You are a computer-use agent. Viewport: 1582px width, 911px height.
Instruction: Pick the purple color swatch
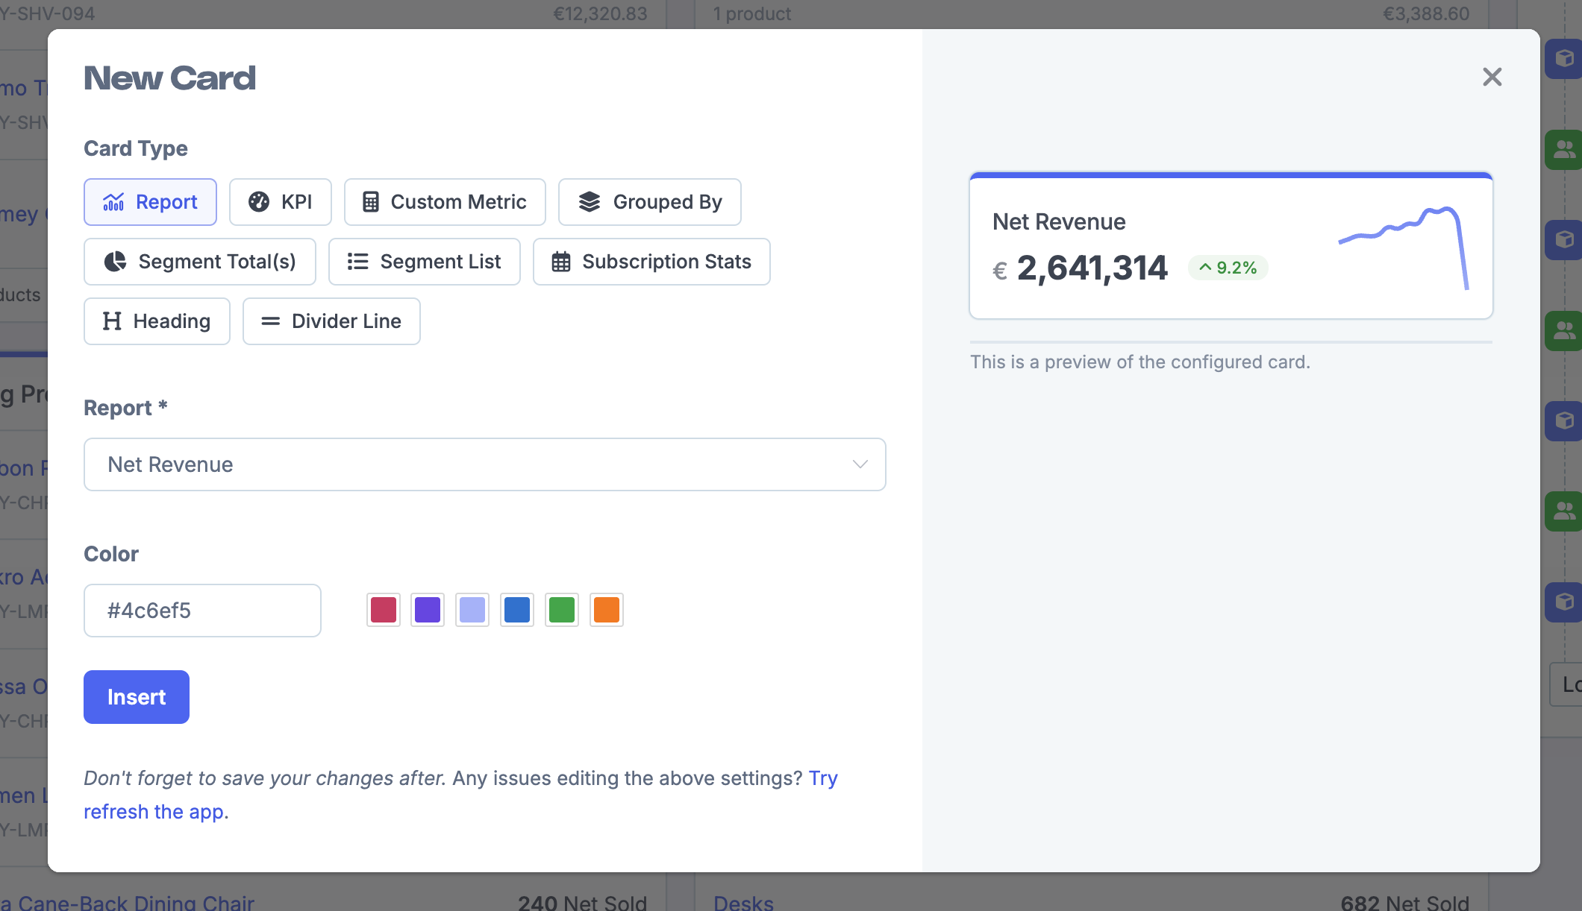[x=428, y=610]
